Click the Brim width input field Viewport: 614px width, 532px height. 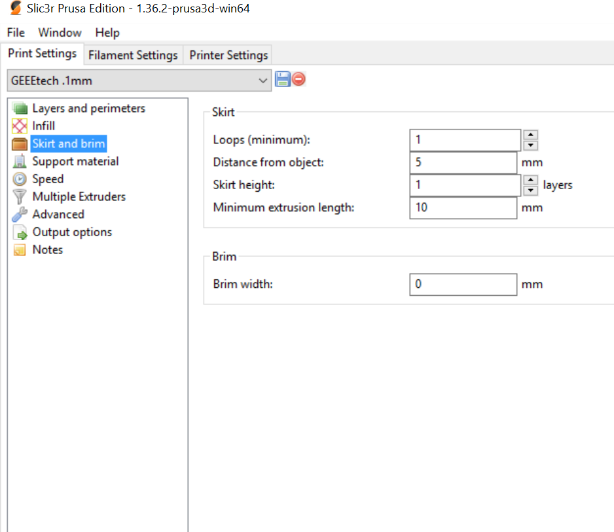coord(463,284)
